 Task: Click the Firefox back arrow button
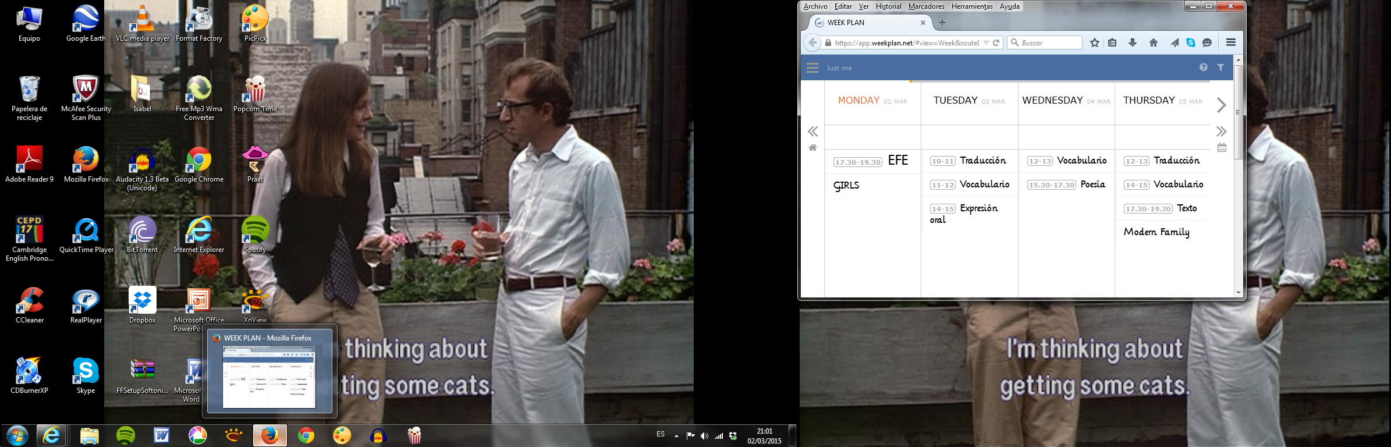pyautogui.click(x=812, y=42)
